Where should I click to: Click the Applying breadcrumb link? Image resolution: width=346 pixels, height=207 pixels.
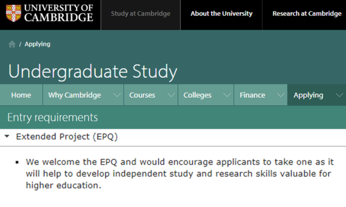[37, 44]
